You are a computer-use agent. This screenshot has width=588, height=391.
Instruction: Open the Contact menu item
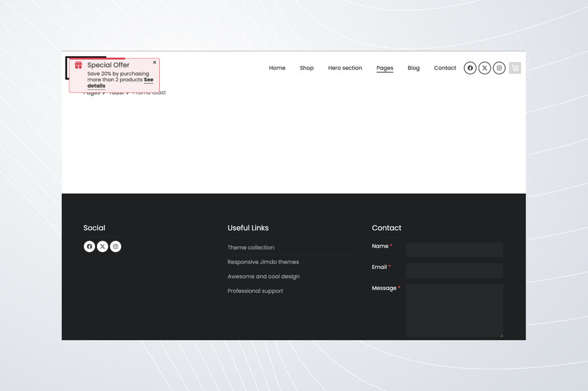click(x=445, y=68)
